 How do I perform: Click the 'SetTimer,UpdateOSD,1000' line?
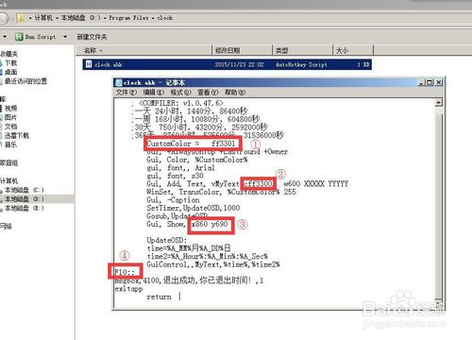coord(194,208)
